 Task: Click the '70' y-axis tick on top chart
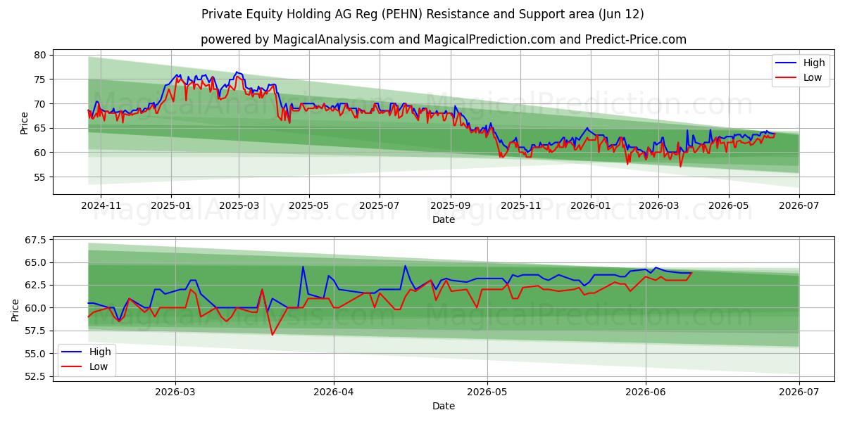(40, 104)
